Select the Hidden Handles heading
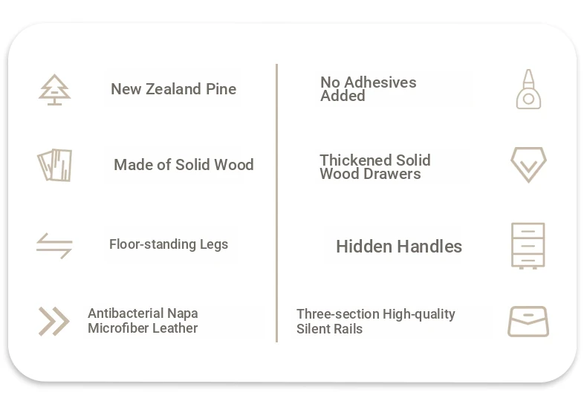The image size is (587, 407). tap(399, 247)
